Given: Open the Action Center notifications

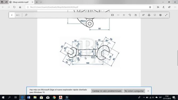Looking at the screenshot, I should (174, 97).
